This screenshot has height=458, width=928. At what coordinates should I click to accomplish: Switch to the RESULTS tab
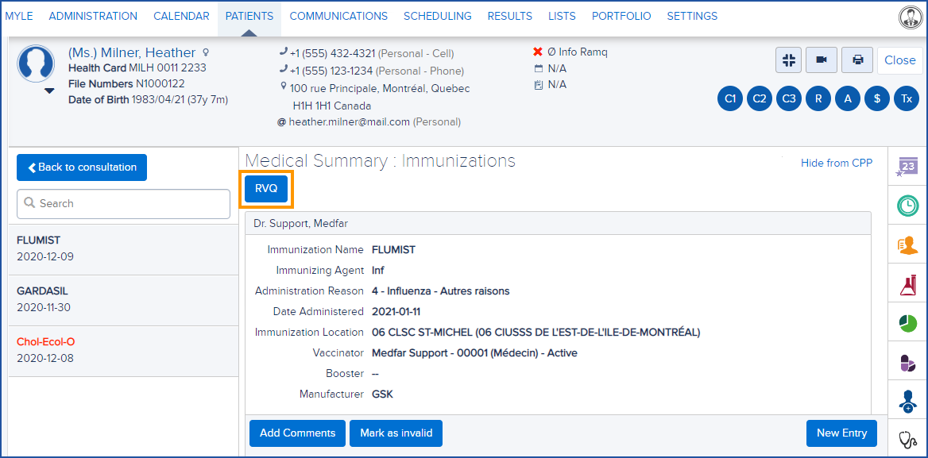click(509, 15)
